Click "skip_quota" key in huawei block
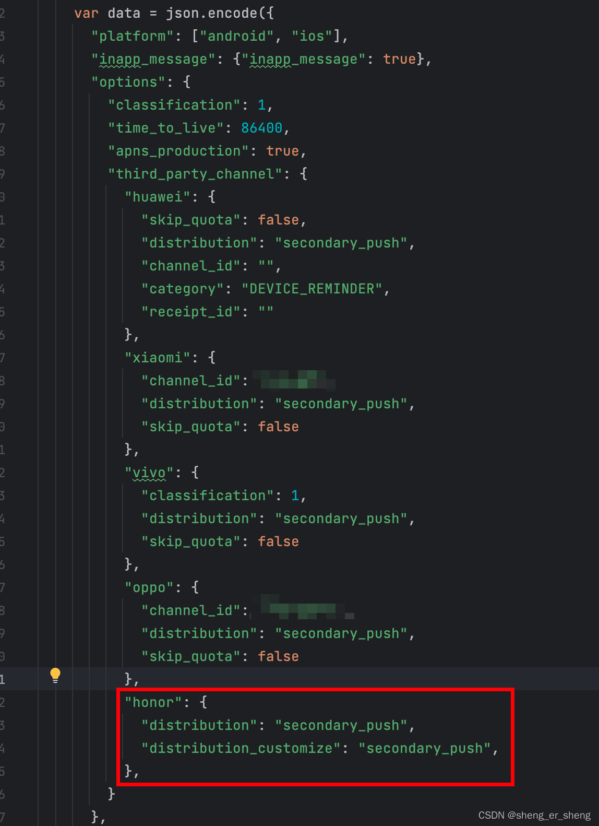The image size is (599, 826). [191, 220]
